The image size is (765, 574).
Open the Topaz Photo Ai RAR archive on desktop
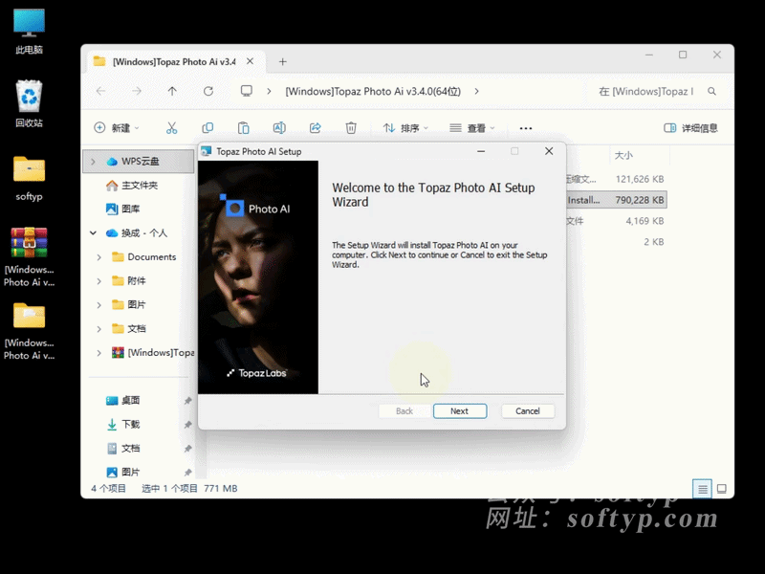[29, 256]
